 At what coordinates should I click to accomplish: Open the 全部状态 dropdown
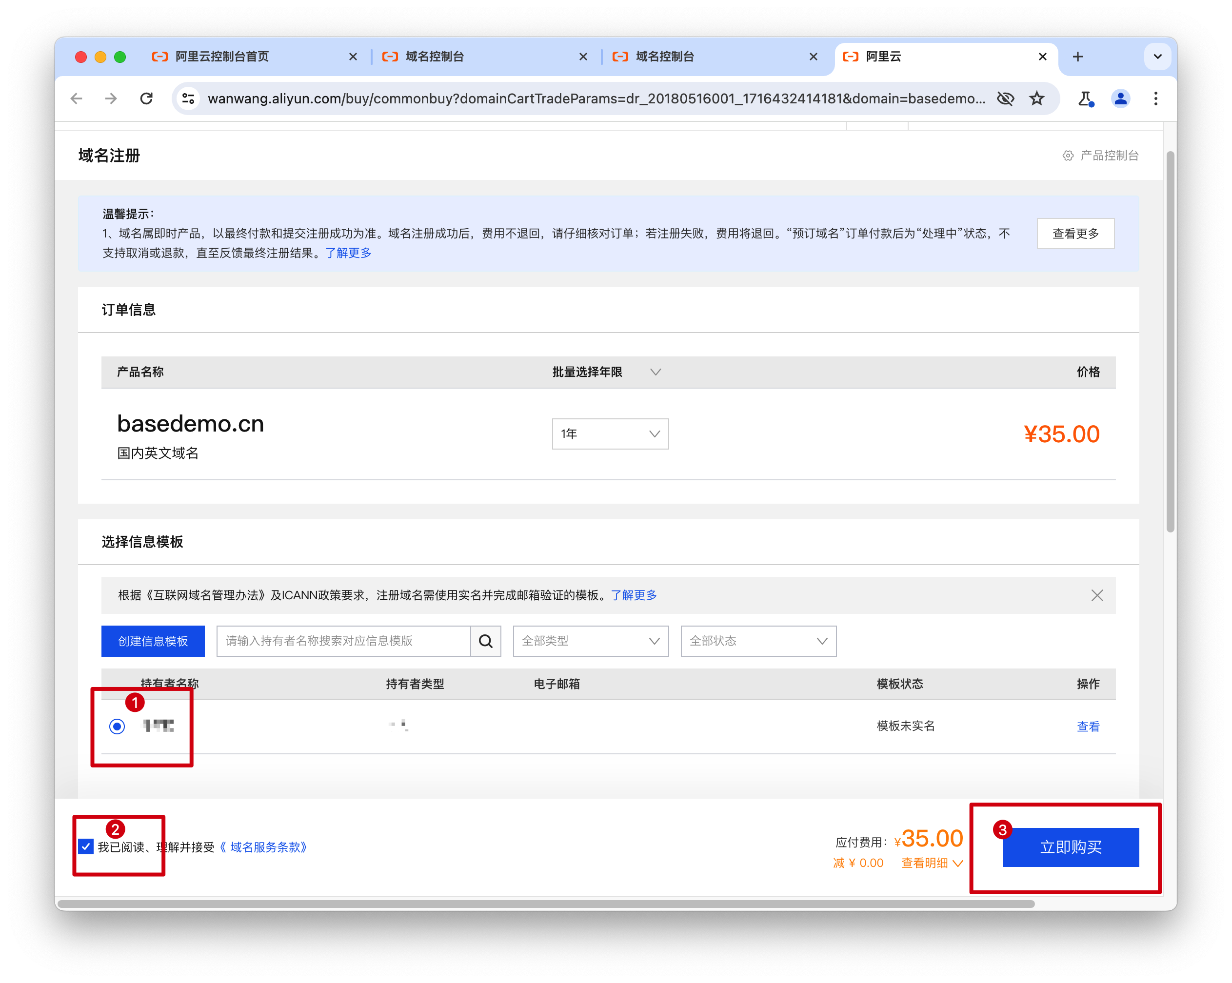click(x=758, y=641)
